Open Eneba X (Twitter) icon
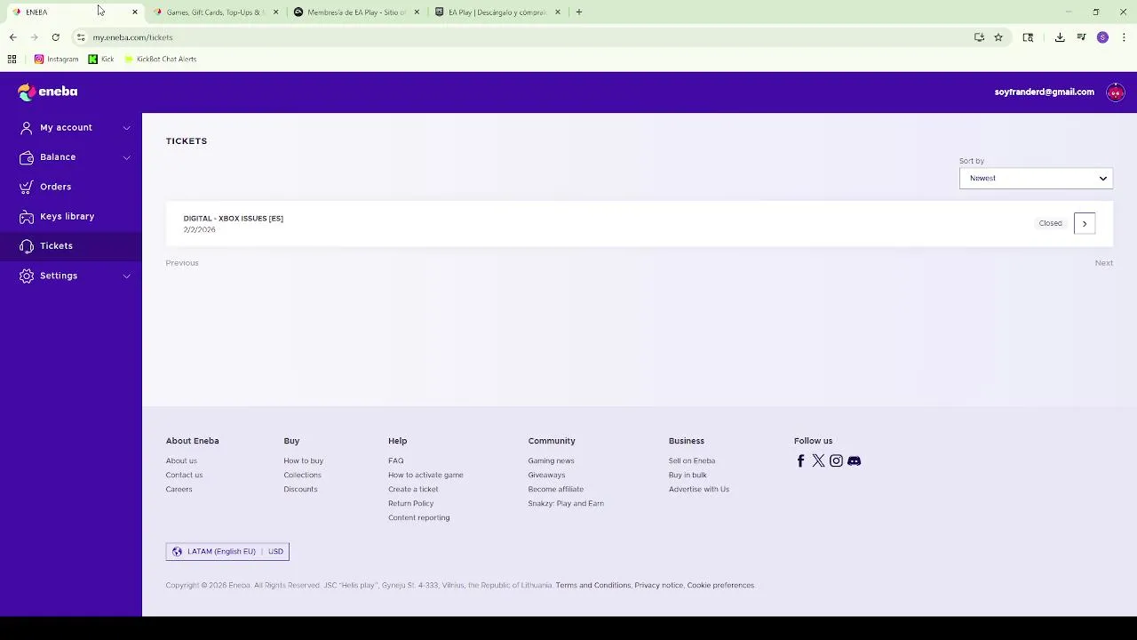 (818, 460)
